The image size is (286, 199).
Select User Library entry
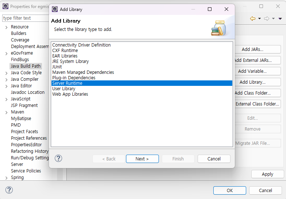pyautogui.click(x=142, y=88)
